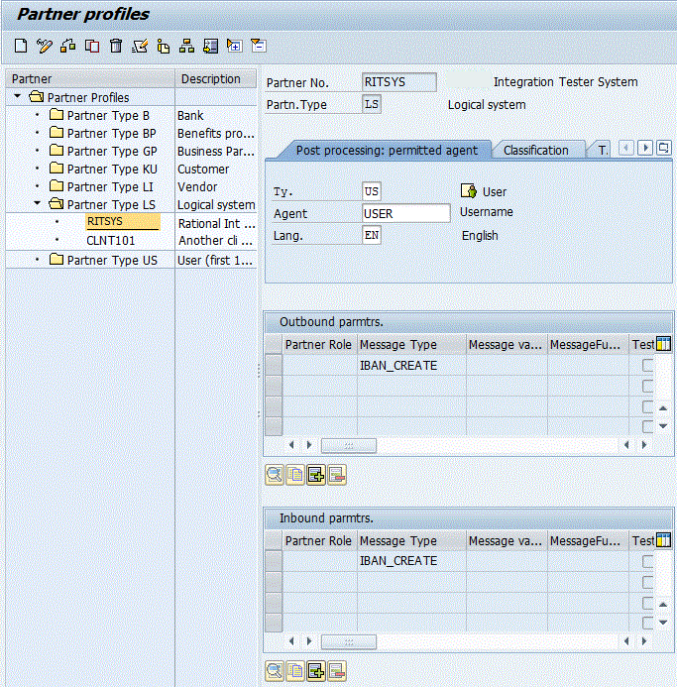Click the Create new partner icon
677x687 pixels.
[21, 46]
